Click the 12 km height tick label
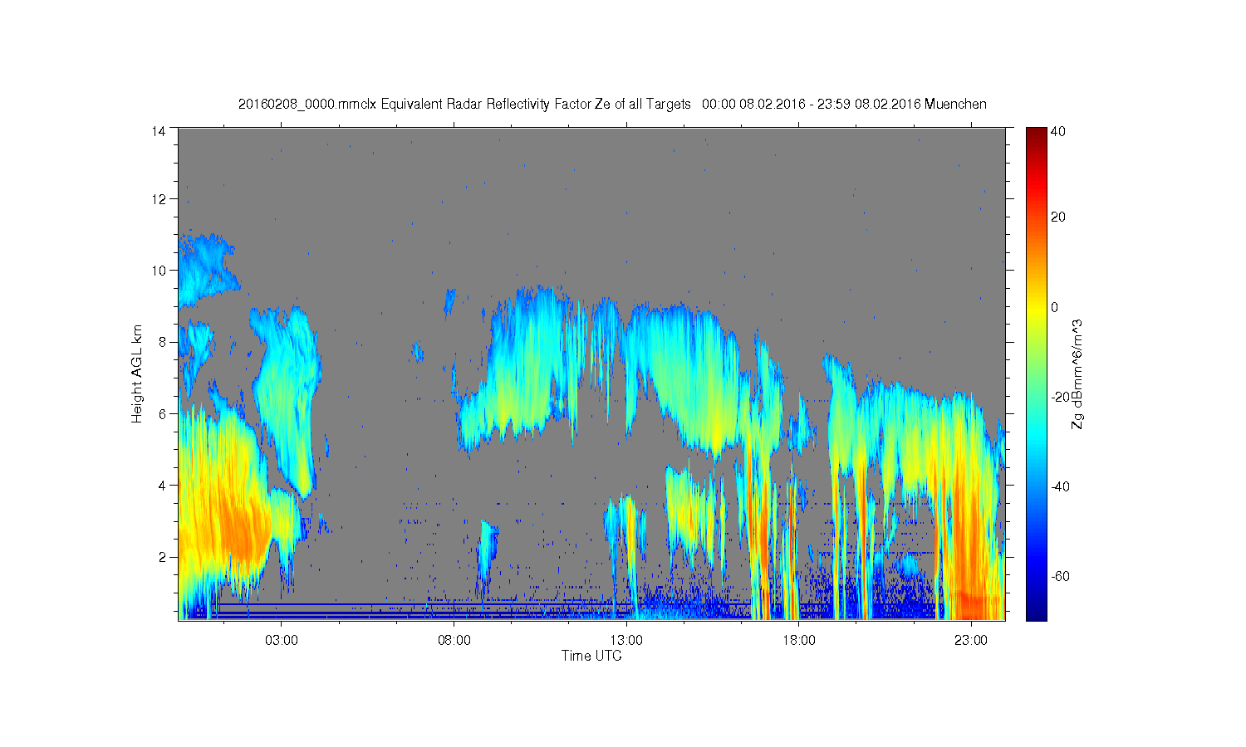The width and height of the screenshot is (1246, 747). tap(159, 199)
